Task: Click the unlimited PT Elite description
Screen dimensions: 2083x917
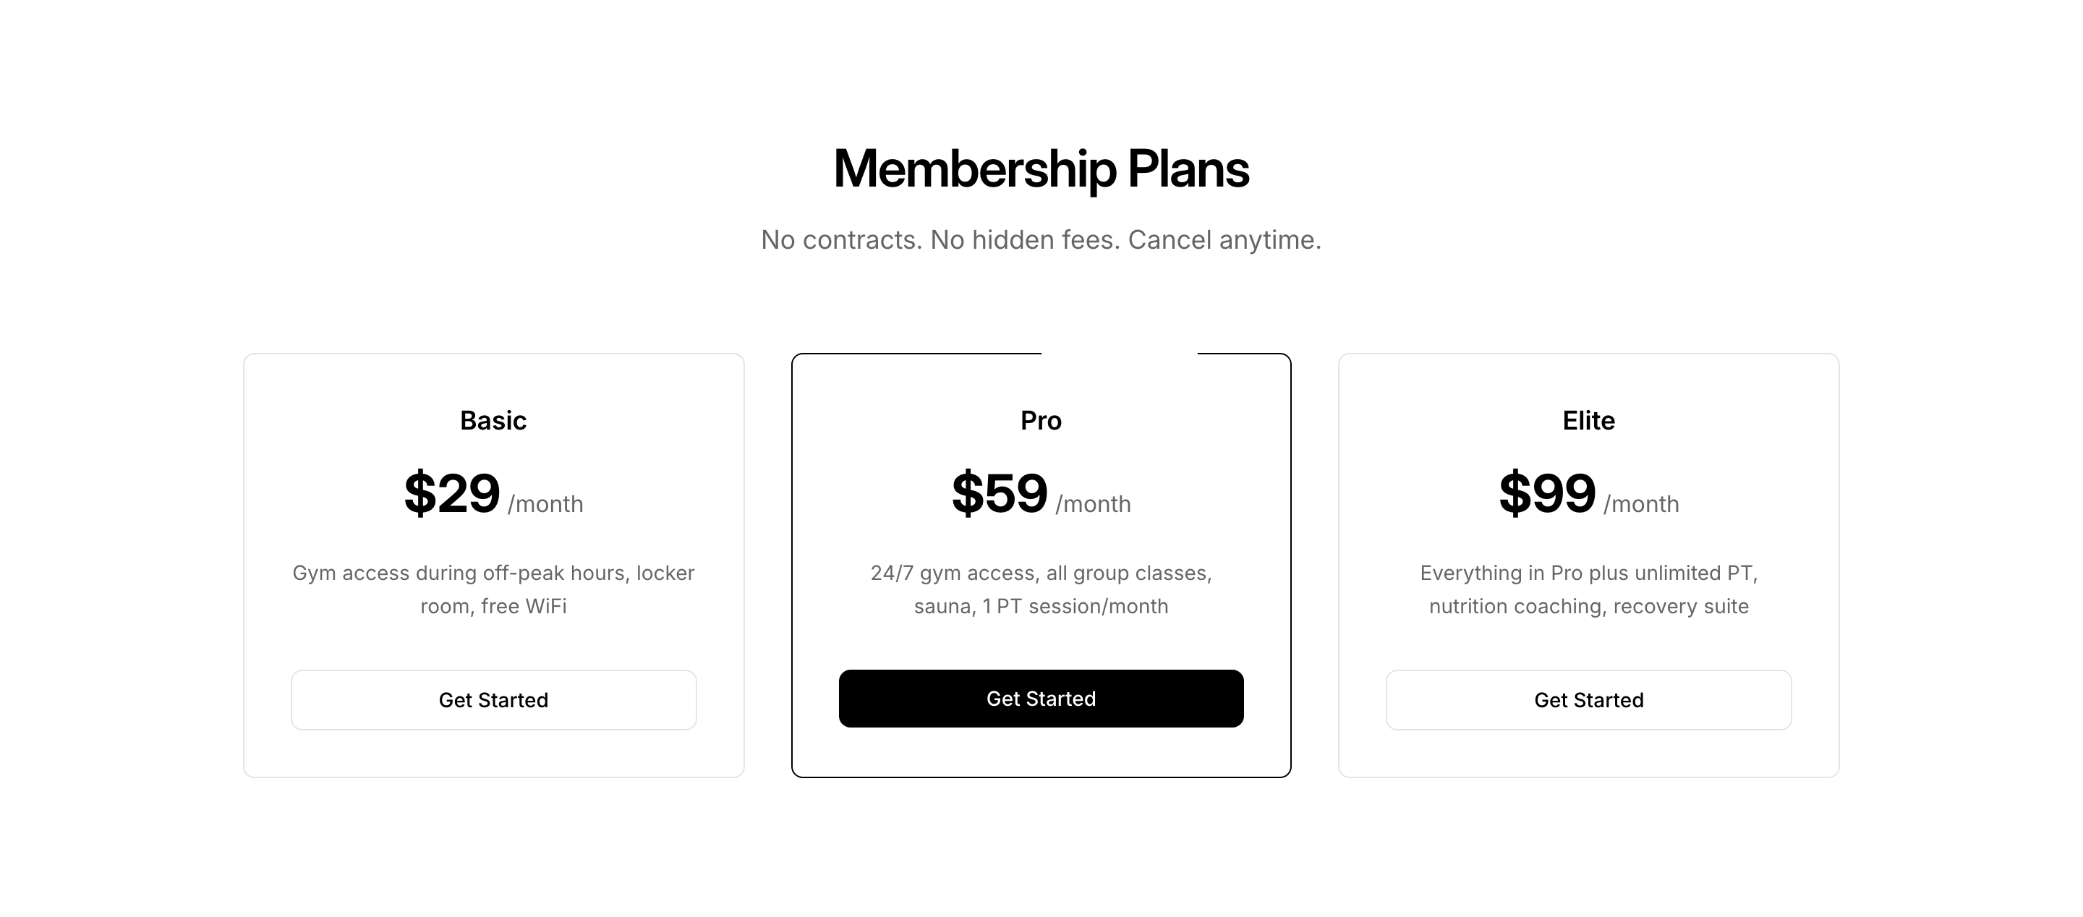Action: pos(1588,589)
